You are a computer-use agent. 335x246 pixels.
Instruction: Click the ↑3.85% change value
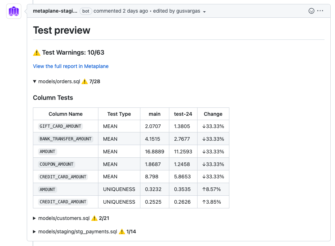pos(212,202)
